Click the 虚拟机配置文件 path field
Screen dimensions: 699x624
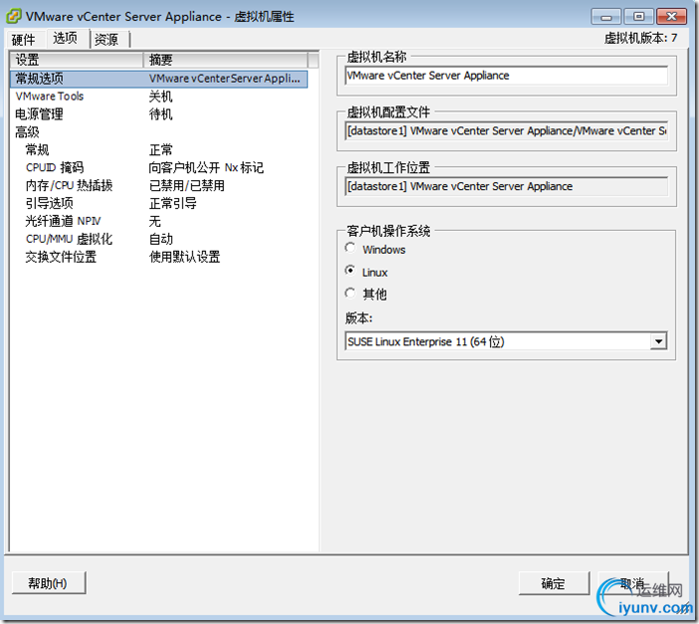pyautogui.click(x=507, y=131)
